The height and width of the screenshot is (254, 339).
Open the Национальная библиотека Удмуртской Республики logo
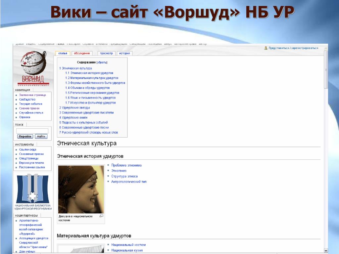click(33, 192)
